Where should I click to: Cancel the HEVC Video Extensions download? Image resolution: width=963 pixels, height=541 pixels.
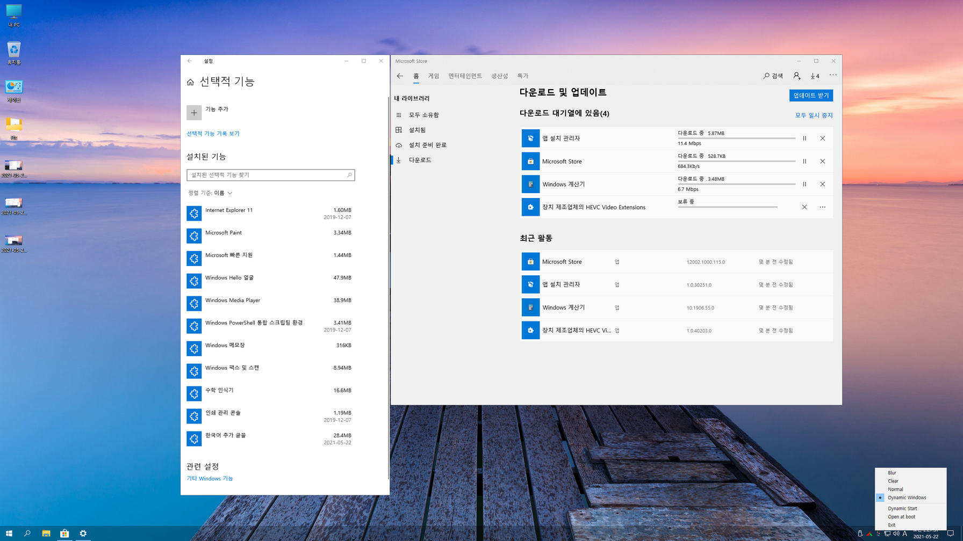pyautogui.click(x=804, y=207)
